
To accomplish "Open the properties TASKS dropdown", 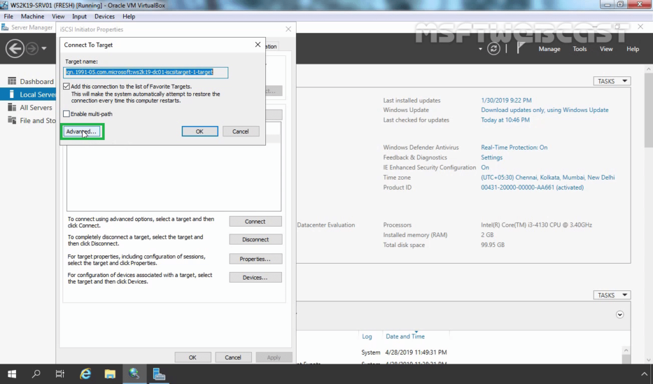I will (x=612, y=81).
